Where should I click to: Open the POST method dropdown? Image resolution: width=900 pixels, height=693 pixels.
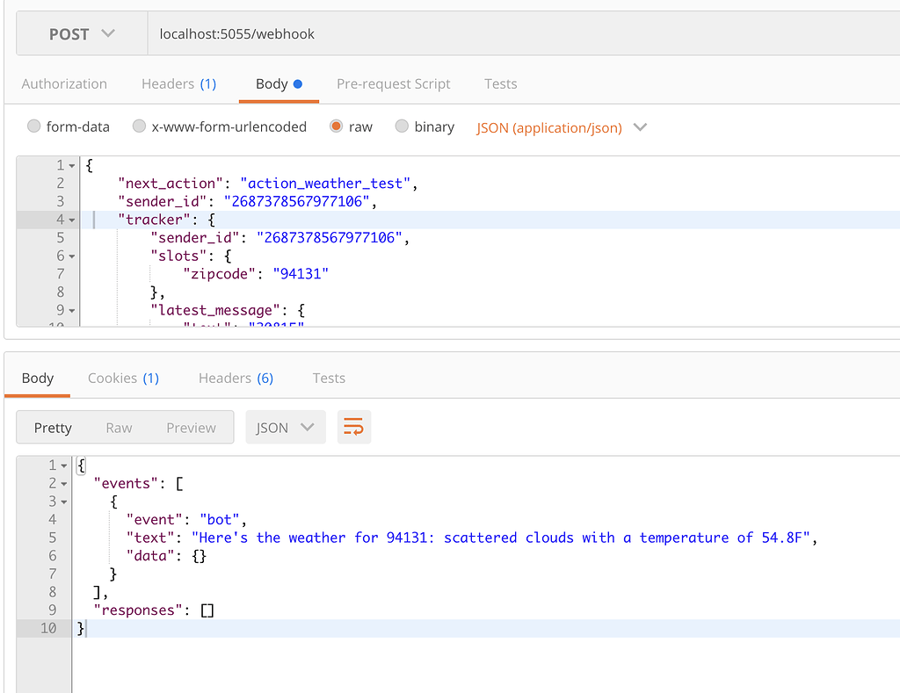(x=81, y=33)
